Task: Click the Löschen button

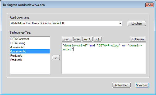Action: (x=137, y=23)
